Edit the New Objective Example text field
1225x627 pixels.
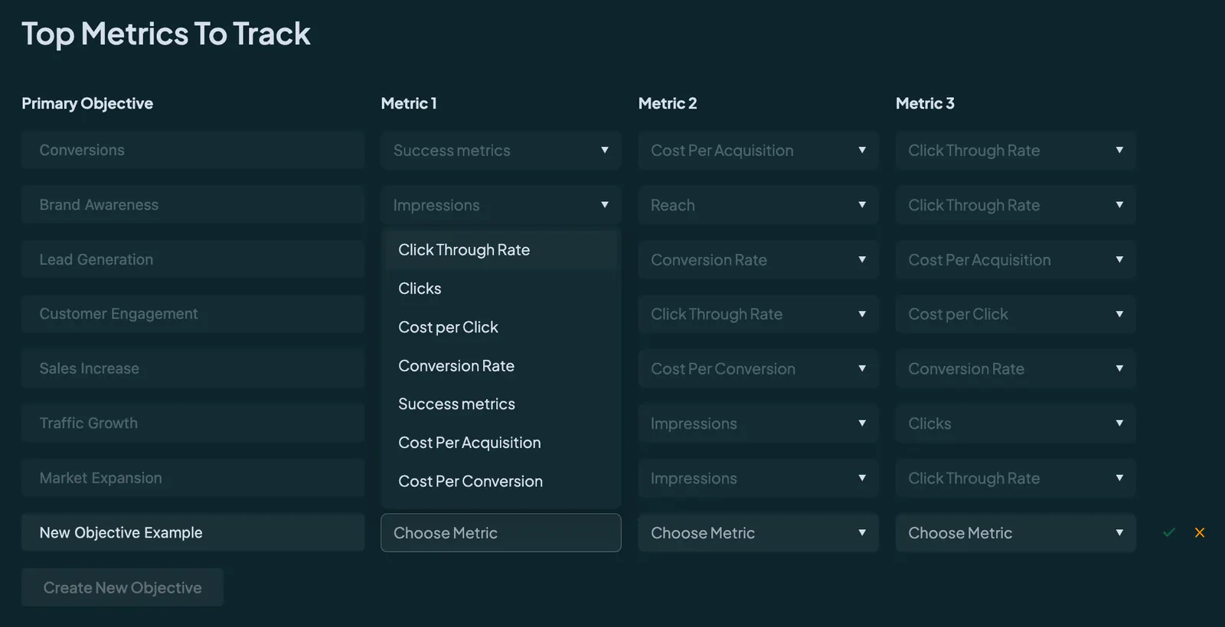click(x=193, y=532)
